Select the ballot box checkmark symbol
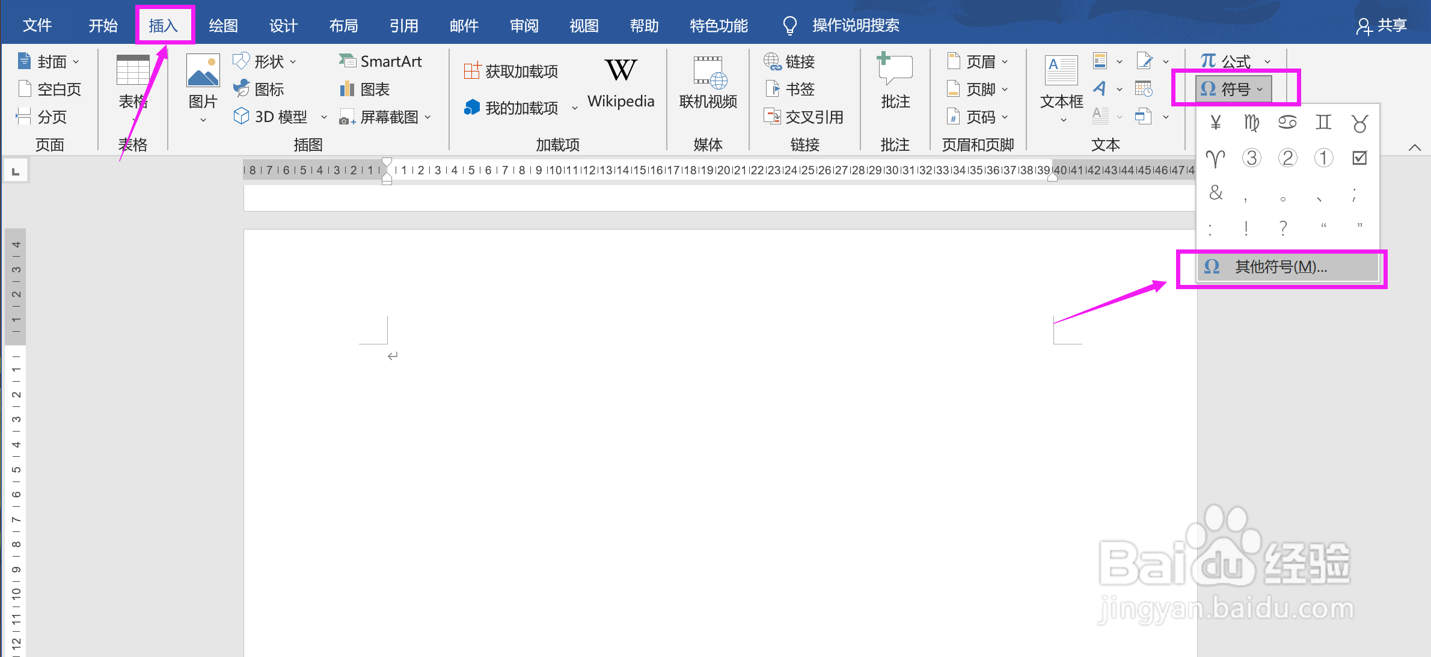 click(1359, 157)
